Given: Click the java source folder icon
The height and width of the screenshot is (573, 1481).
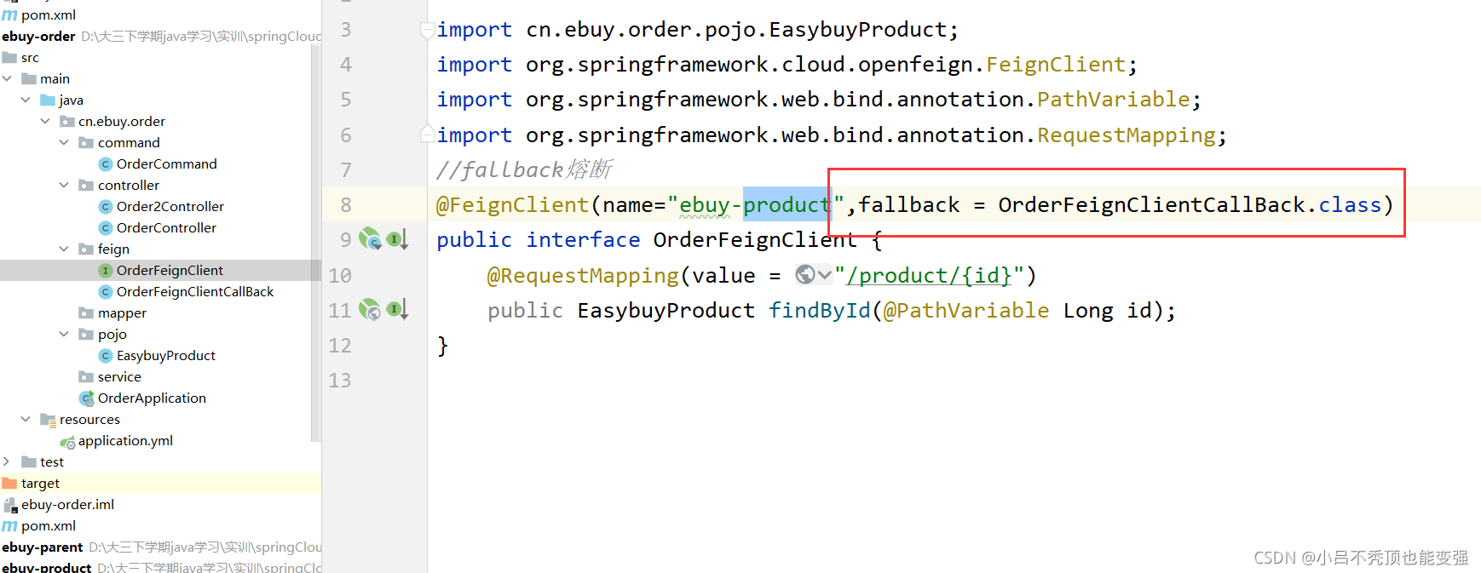Looking at the screenshot, I should (x=48, y=100).
